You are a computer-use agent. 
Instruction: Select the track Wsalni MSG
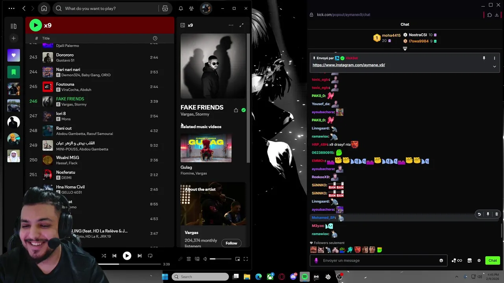point(100,160)
